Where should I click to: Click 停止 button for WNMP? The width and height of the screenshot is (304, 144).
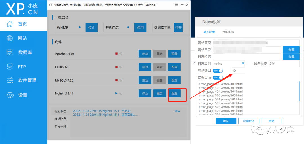[91, 27]
